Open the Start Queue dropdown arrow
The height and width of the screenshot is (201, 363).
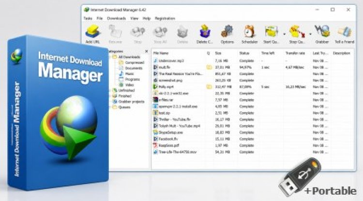click(284, 34)
